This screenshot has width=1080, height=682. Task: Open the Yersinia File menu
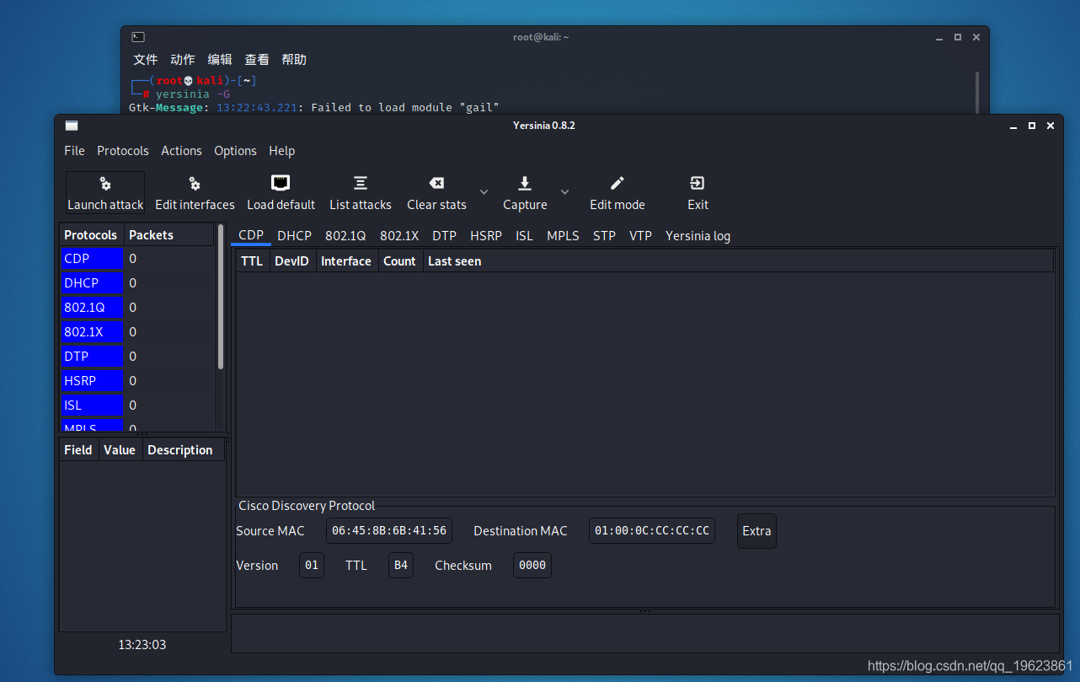pos(74,151)
